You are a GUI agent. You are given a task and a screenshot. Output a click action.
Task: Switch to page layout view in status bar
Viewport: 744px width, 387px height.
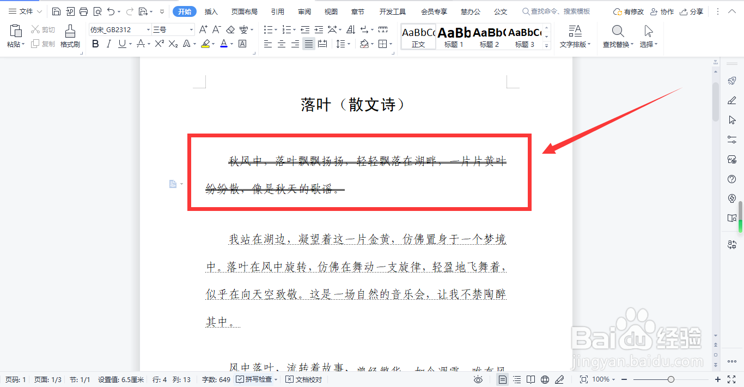503,379
